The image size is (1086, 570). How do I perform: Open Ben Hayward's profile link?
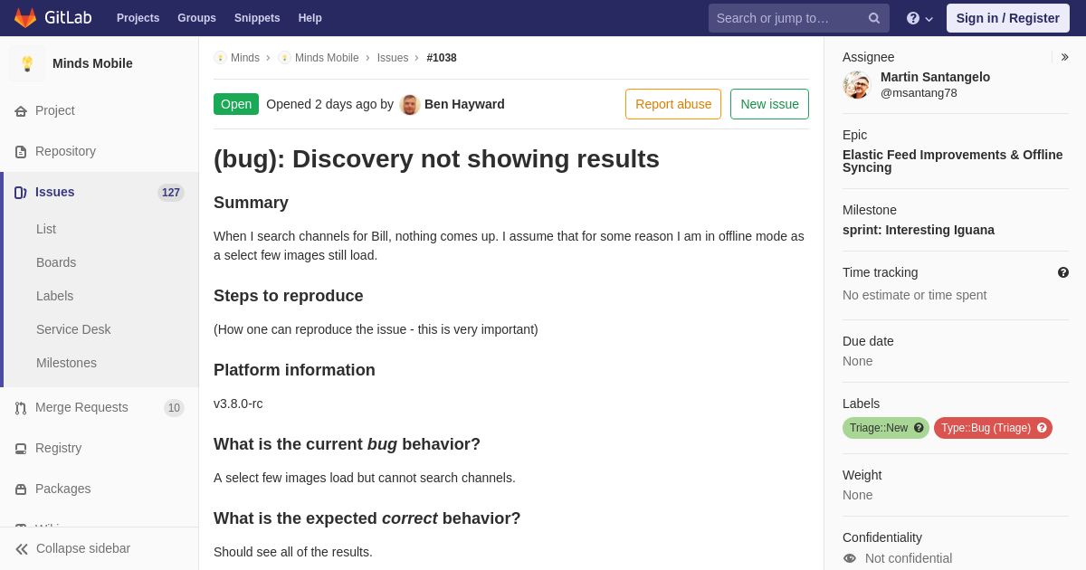(x=464, y=104)
